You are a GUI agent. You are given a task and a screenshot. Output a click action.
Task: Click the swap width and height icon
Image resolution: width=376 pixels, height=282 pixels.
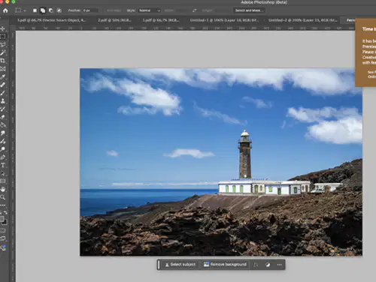[194, 10]
